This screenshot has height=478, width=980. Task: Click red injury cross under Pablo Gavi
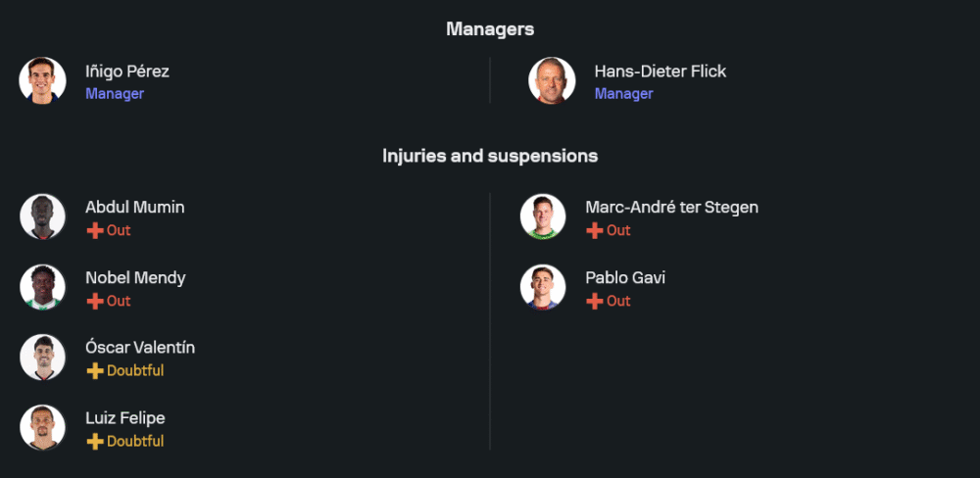pyautogui.click(x=595, y=302)
